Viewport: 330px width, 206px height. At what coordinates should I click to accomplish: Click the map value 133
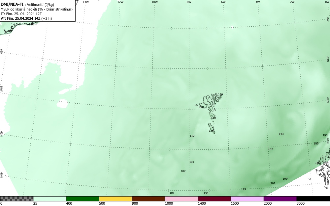(206, 193)
